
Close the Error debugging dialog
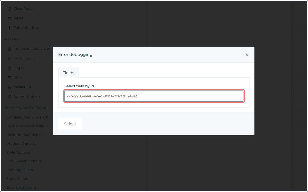[x=247, y=55]
